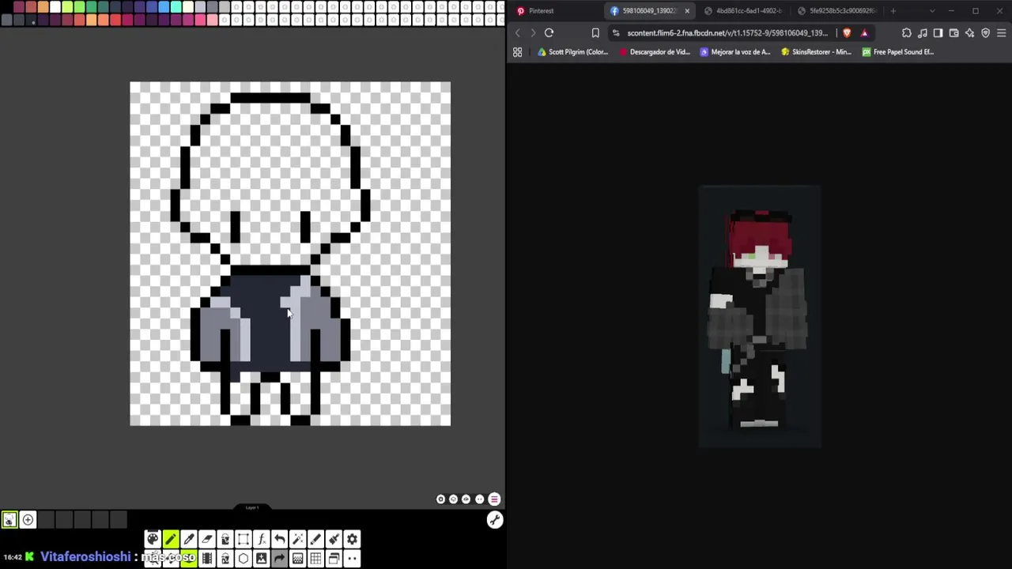
Task: Pick the orange swatch in top row
Action: (43, 7)
